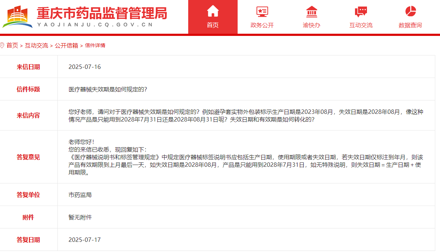Follow the 互动交流 breadcrumb link
The height and width of the screenshot is (252, 440).
[x=36, y=45]
